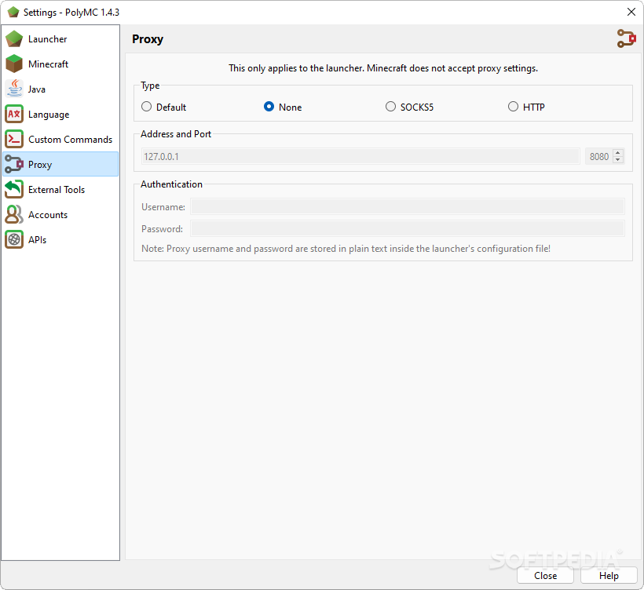Click the Minecraft grass block icon
644x590 pixels.
pyautogui.click(x=14, y=64)
